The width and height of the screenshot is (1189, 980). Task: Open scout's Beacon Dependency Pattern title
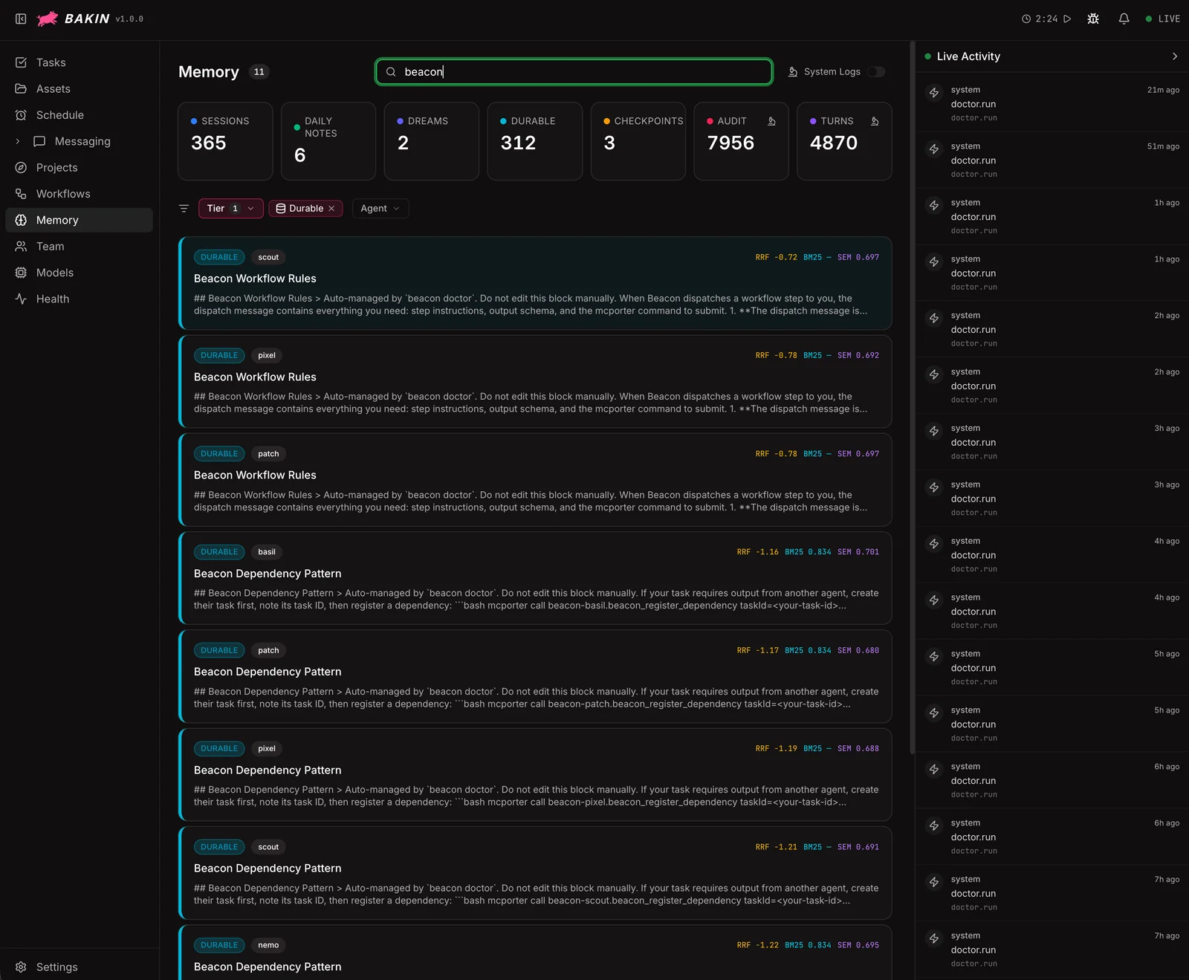point(268,868)
